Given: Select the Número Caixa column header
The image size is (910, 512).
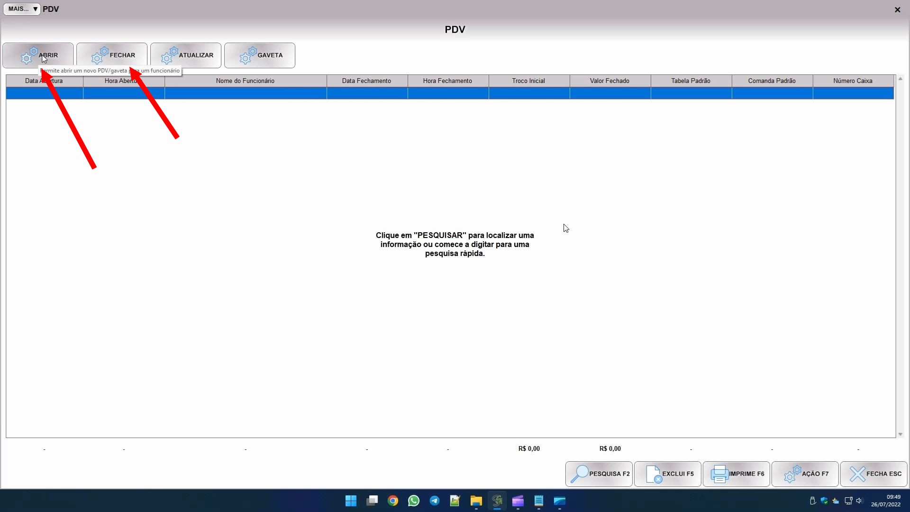Looking at the screenshot, I should pos(853,81).
